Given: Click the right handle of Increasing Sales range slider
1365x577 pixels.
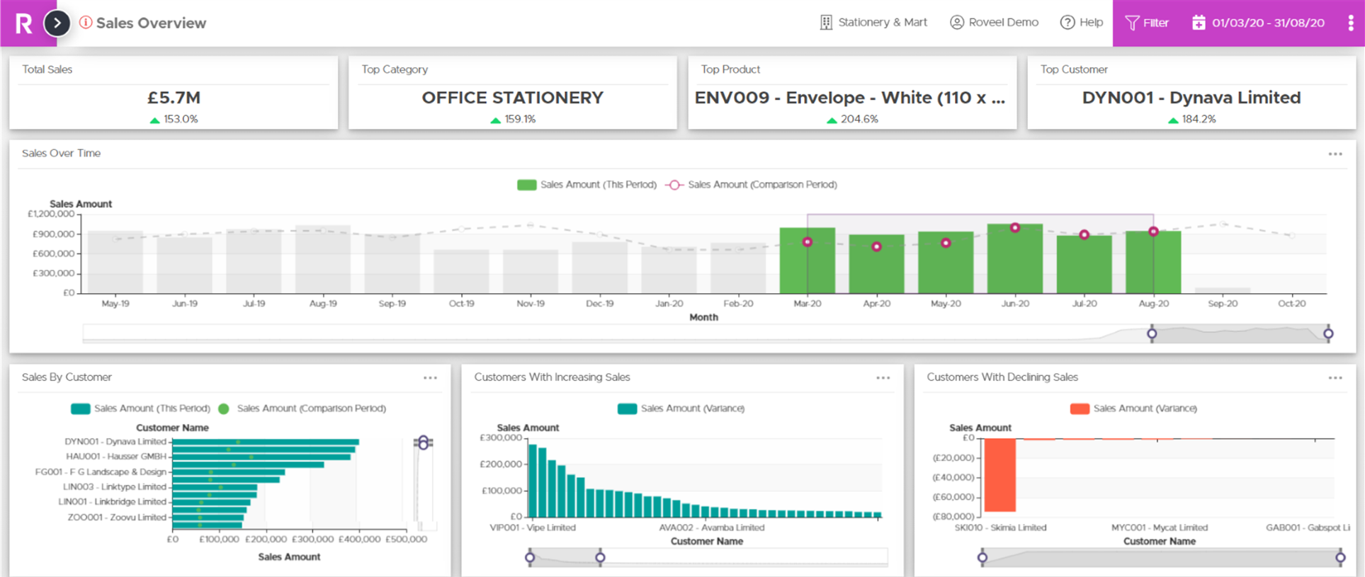Looking at the screenshot, I should point(600,558).
